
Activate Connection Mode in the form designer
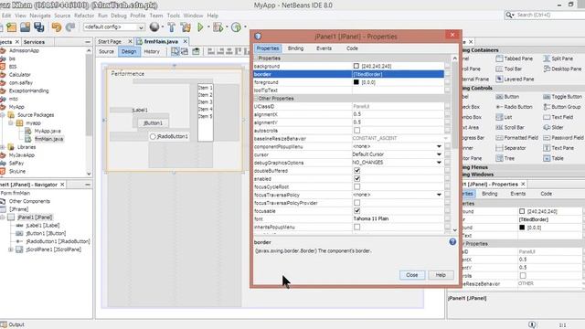[x=185, y=51]
